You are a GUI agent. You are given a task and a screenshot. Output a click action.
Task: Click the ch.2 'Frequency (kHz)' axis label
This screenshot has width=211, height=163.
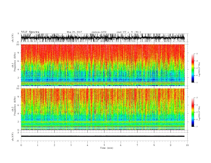(15, 106)
